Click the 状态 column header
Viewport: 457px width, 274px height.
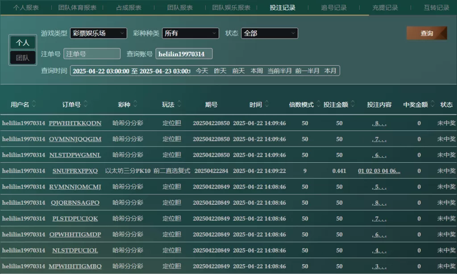[x=446, y=105]
